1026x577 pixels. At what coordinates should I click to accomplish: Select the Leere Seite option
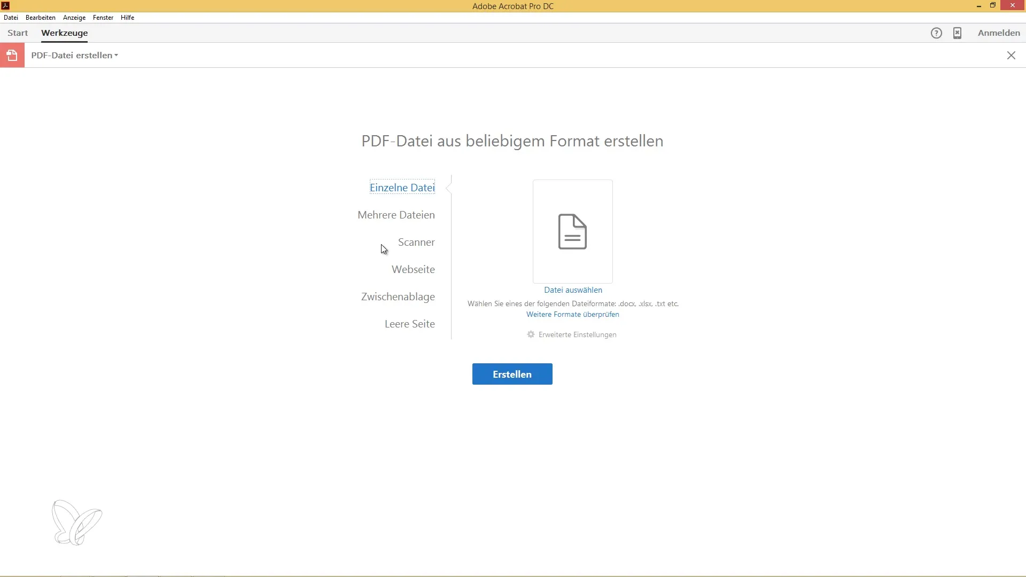pyautogui.click(x=410, y=324)
